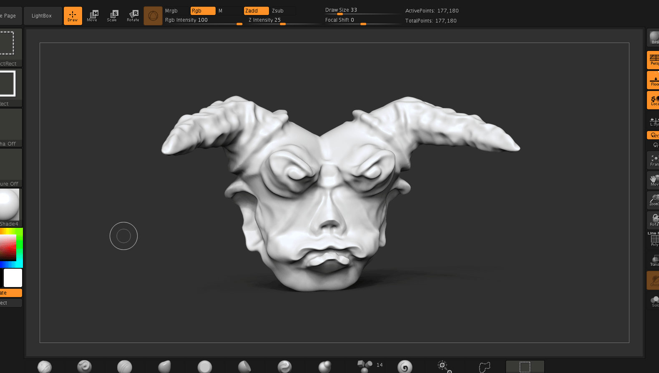Open the SelectRect brush picker
659x373 pixels.
coord(11,48)
